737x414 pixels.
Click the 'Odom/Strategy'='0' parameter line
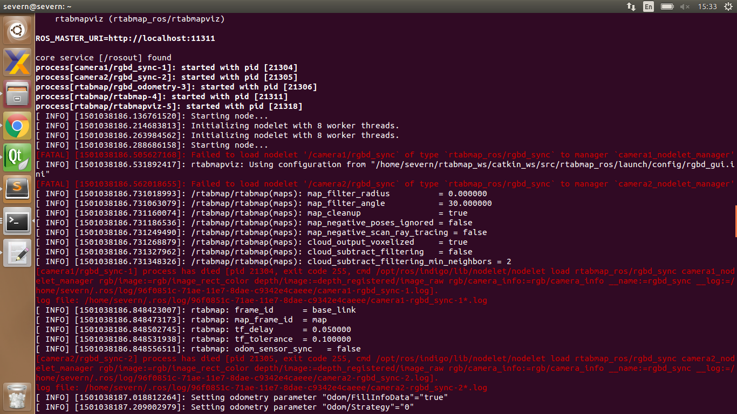tap(225, 407)
